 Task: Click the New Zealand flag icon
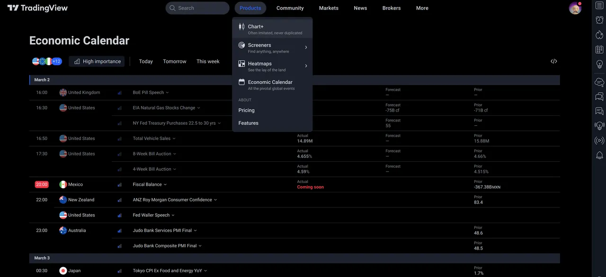tap(63, 200)
